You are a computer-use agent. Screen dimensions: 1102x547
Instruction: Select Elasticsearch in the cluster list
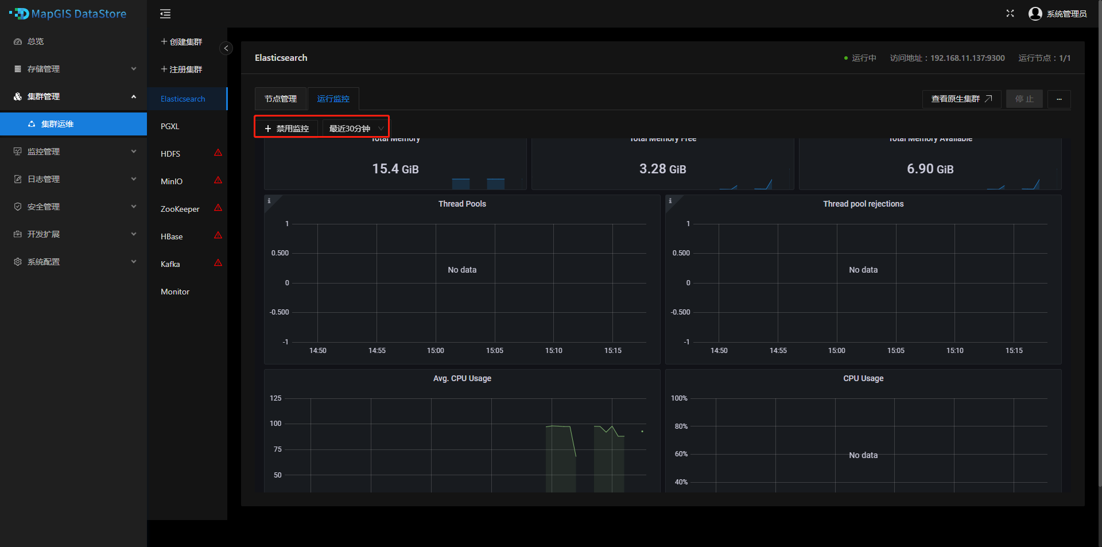tap(187, 99)
